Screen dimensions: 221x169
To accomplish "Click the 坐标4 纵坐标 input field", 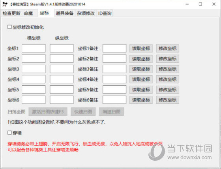I will (62, 79).
